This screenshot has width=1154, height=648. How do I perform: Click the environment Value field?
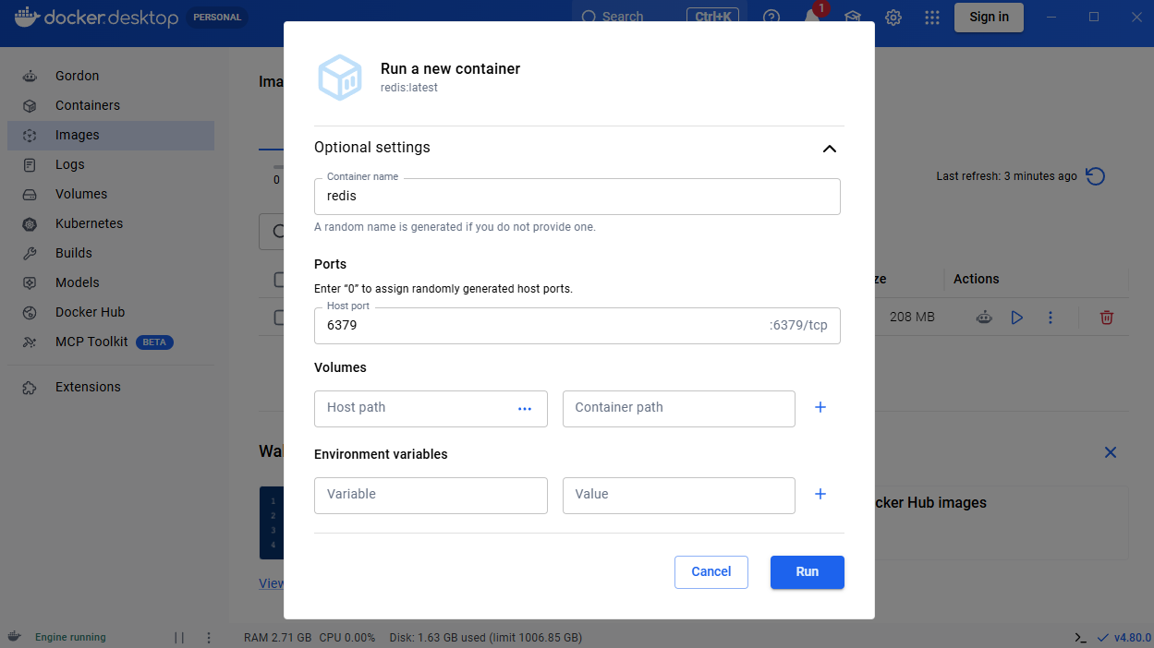[x=679, y=495]
